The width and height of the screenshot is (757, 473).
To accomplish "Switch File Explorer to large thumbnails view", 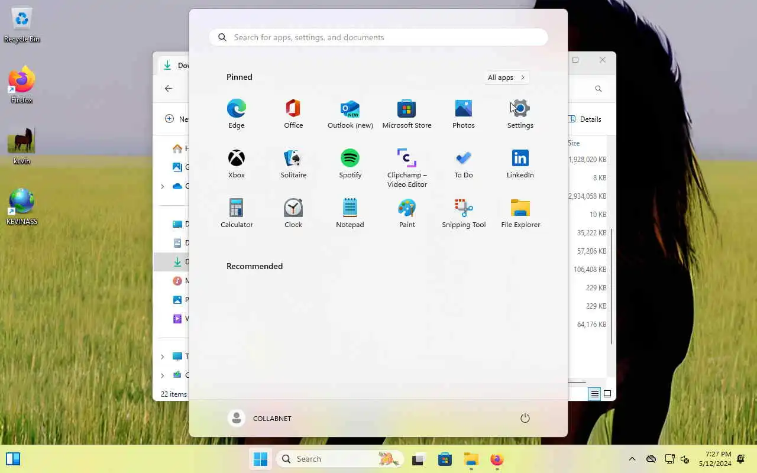I will pos(607,394).
